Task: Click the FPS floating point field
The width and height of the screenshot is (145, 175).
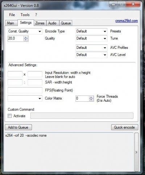Action: [25, 90]
